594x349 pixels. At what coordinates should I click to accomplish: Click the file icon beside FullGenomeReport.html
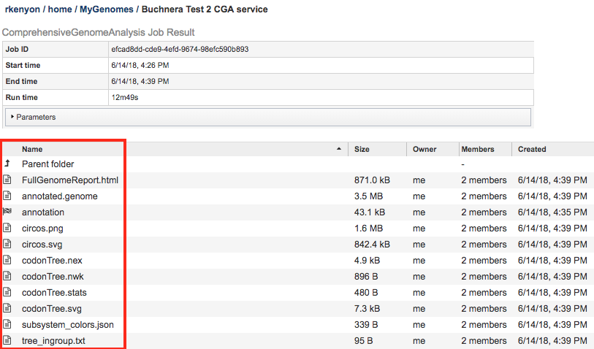coord(7,180)
